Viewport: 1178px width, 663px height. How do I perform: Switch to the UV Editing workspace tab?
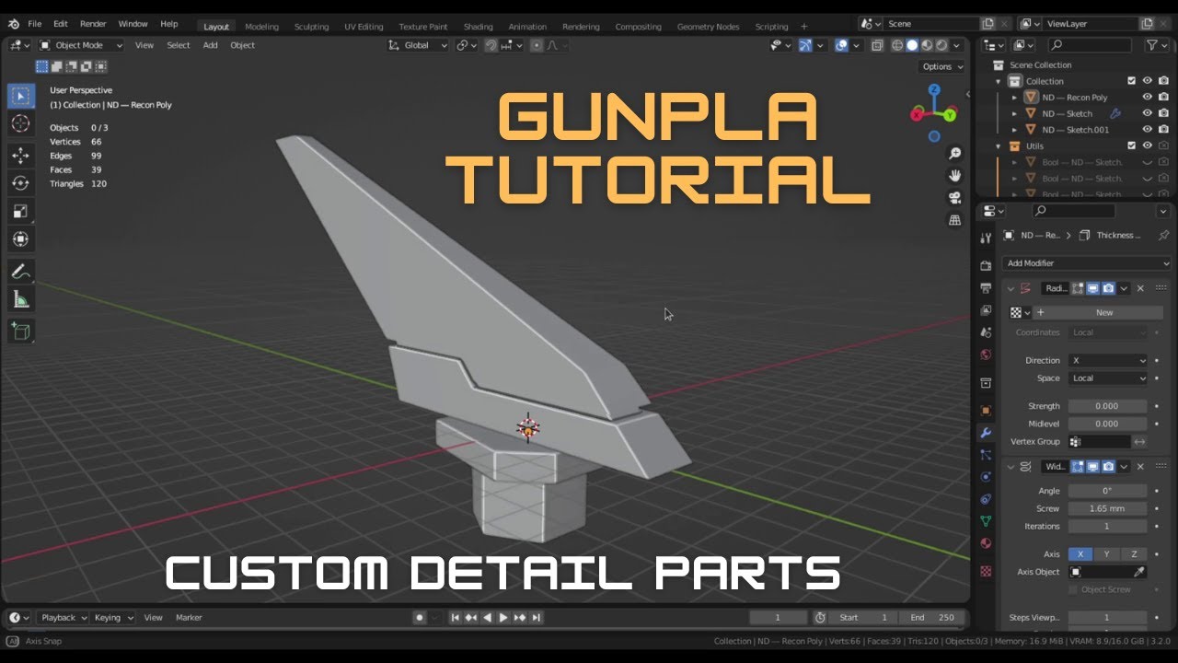[x=364, y=27]
